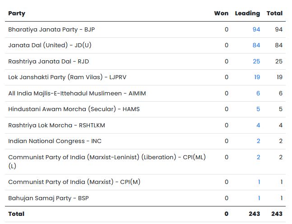The image size is (292, 224).
Task: Select the Total column header
Action: (x=274, y=13)
